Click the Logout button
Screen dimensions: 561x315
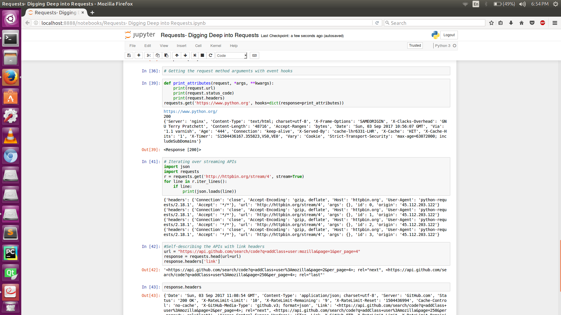449,35
